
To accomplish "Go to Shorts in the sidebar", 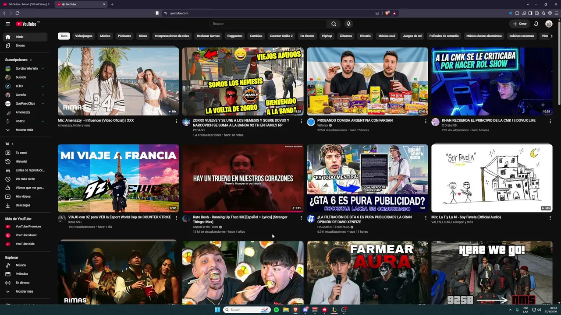I will click(x=25, y=45).
